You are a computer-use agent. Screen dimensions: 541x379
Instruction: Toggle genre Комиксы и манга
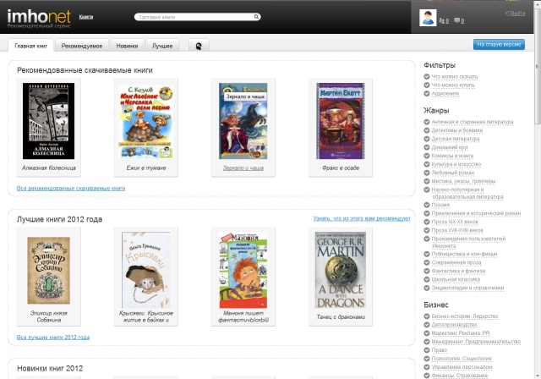click(x=449, y=156)
